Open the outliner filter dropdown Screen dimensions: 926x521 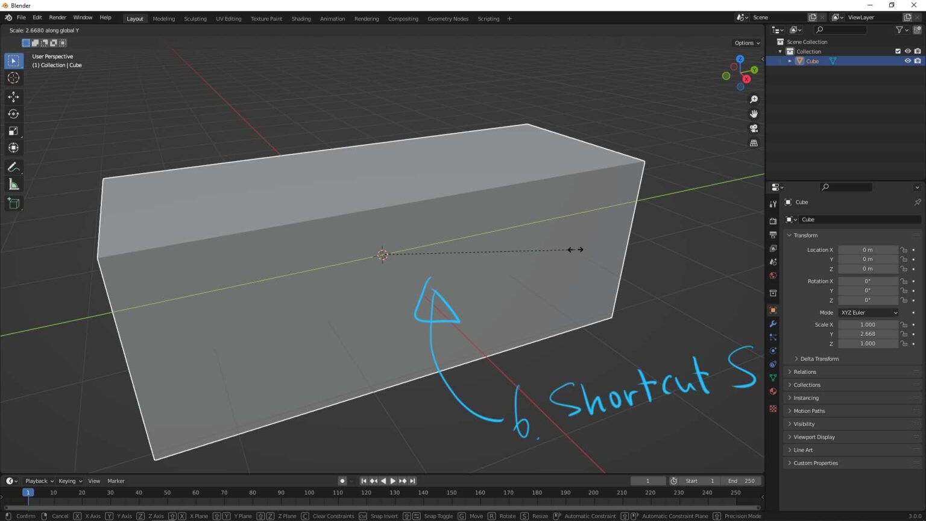[x=902, y=30]
